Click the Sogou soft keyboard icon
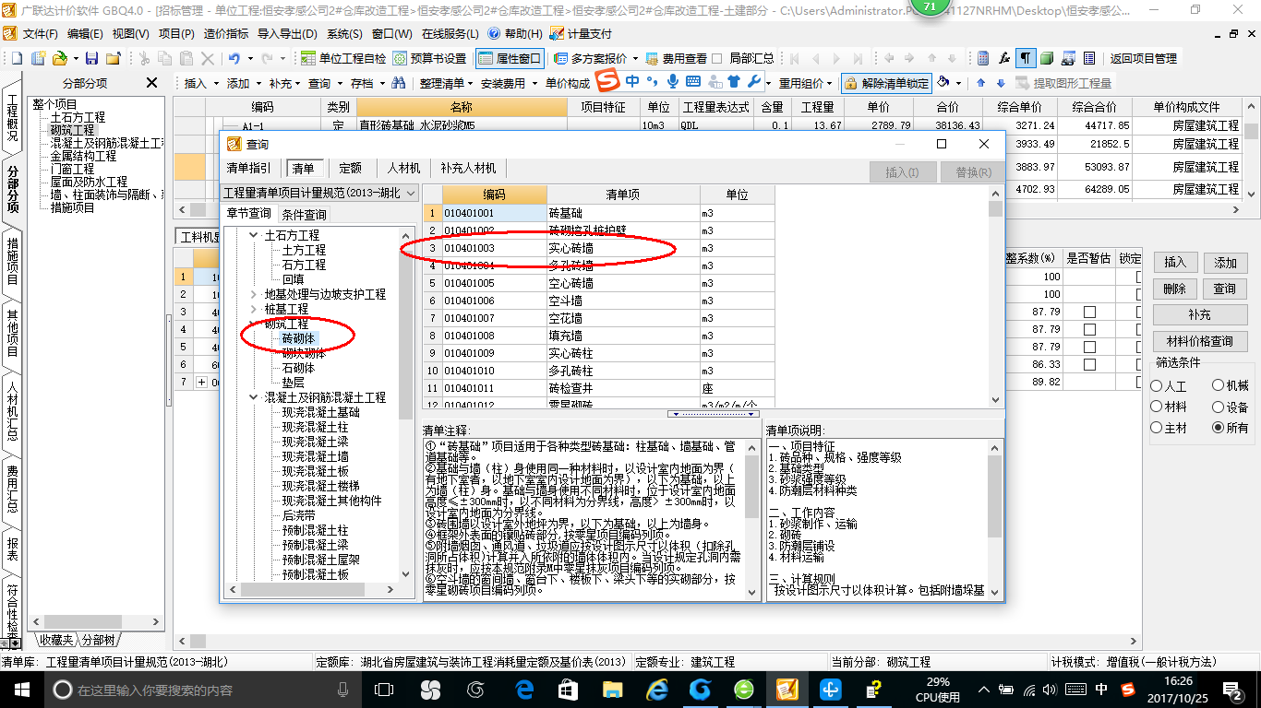 point(693,81)
